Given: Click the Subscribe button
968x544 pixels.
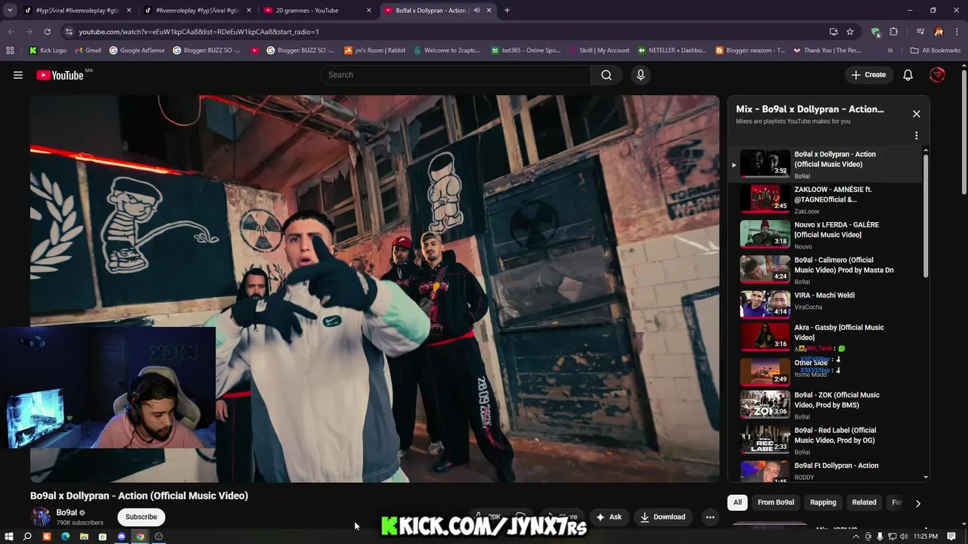Looking at the screenshot, I should 141,517.
